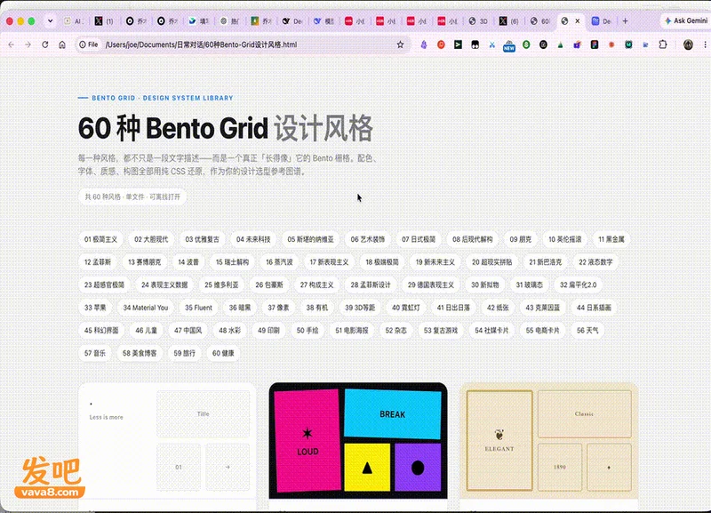Click the 60 种 Bento Grid heading
Image resolution: width=711 pixels, height=513 pixels.
(x=226, y=128)
